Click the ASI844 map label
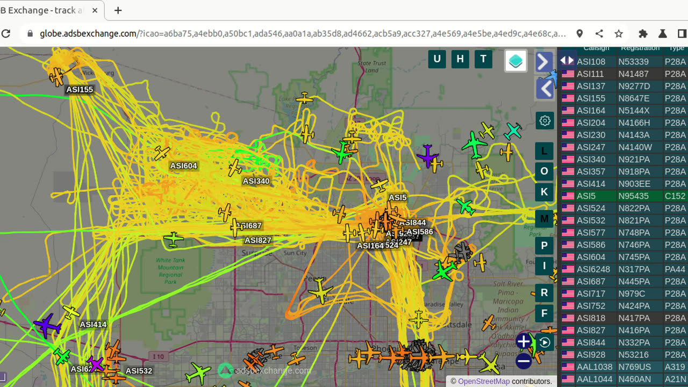The image size is (688, 387). tap(413, 223)
